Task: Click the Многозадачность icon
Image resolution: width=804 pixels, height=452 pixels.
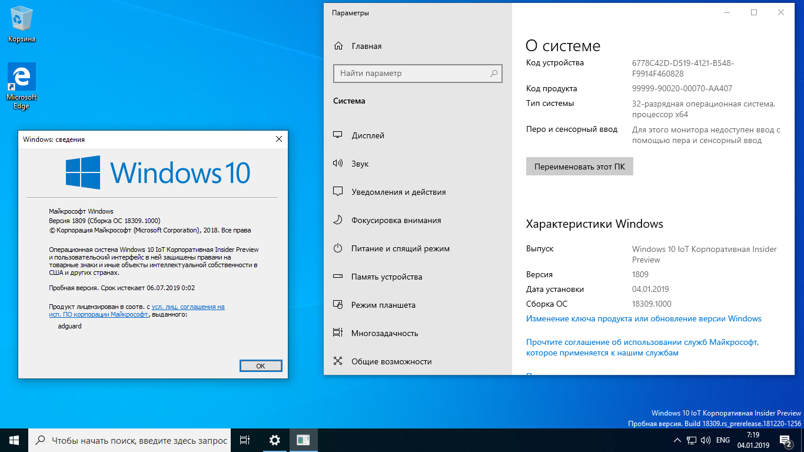Action: click(338, 333)
